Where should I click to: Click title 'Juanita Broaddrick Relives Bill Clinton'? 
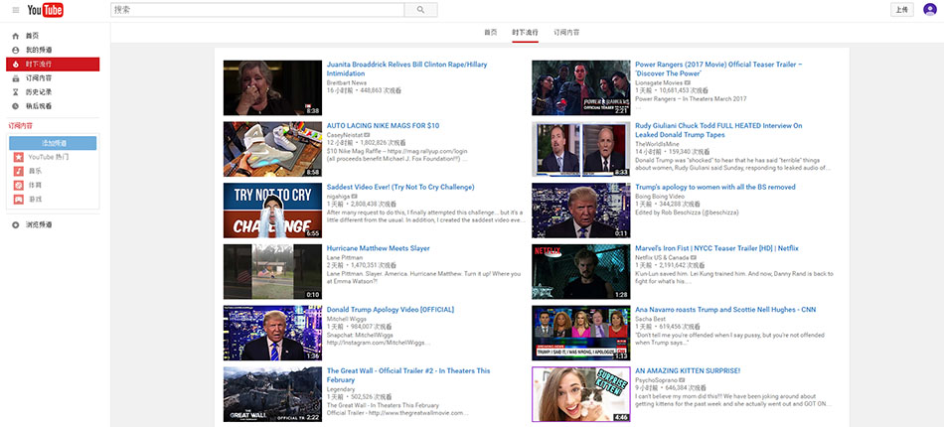tap(407, 69)
